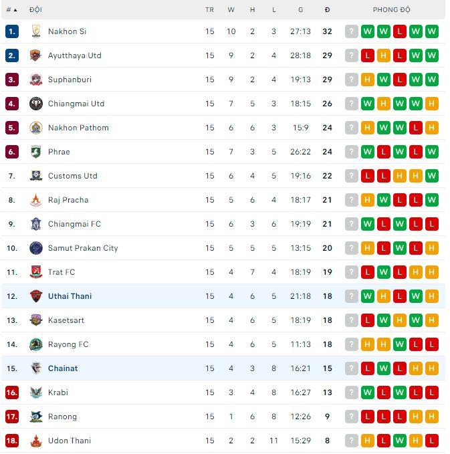
Task: Click the Uthai Thani club crest
Action: (36, 296)
